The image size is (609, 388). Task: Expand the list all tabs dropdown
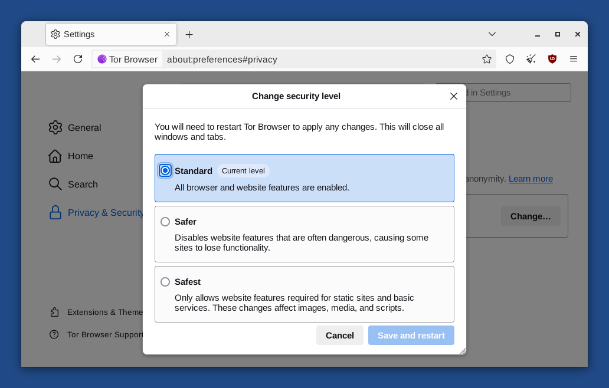[x=492, y=34]
